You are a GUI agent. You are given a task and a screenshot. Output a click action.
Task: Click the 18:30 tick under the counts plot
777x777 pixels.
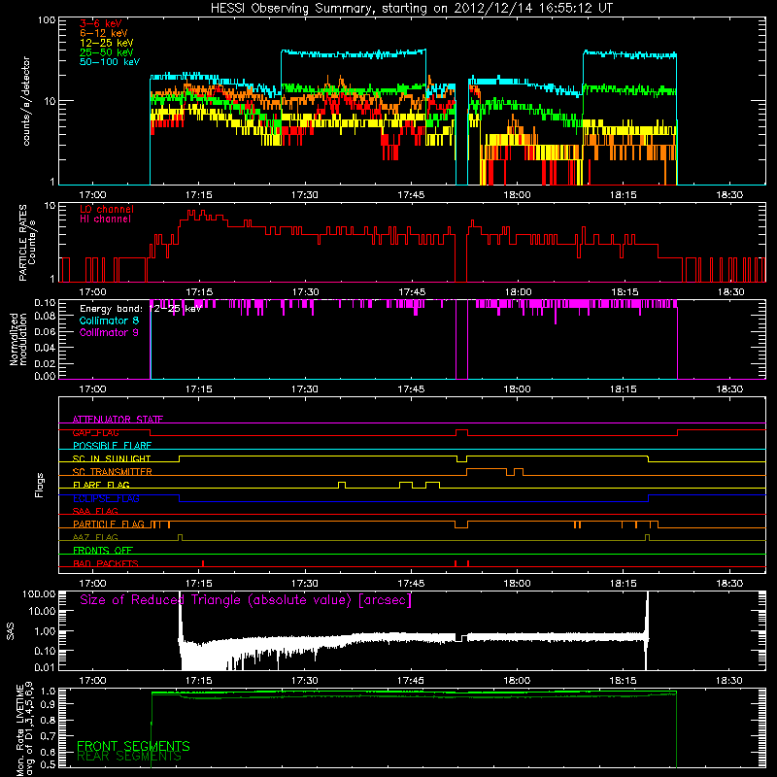(x=729, y=195)
